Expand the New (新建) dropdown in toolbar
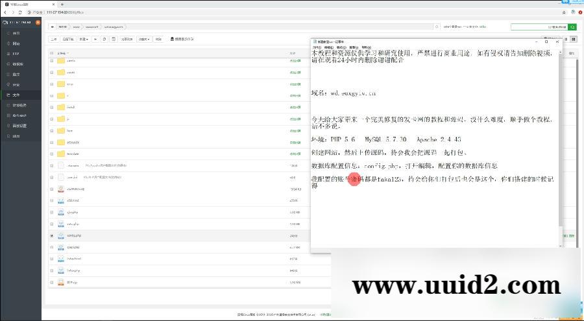This screenshot has width=584, height=321. (x=84, y=40)
